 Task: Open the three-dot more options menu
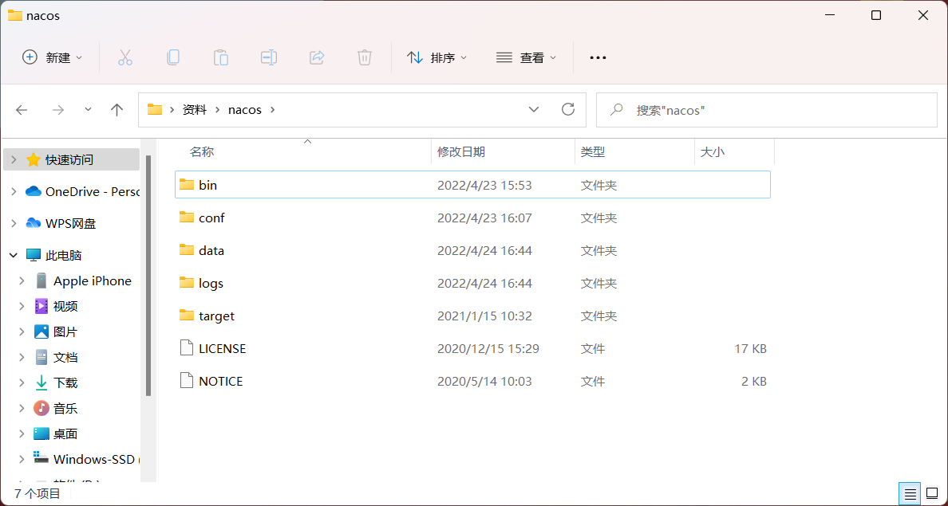(598, 57)
